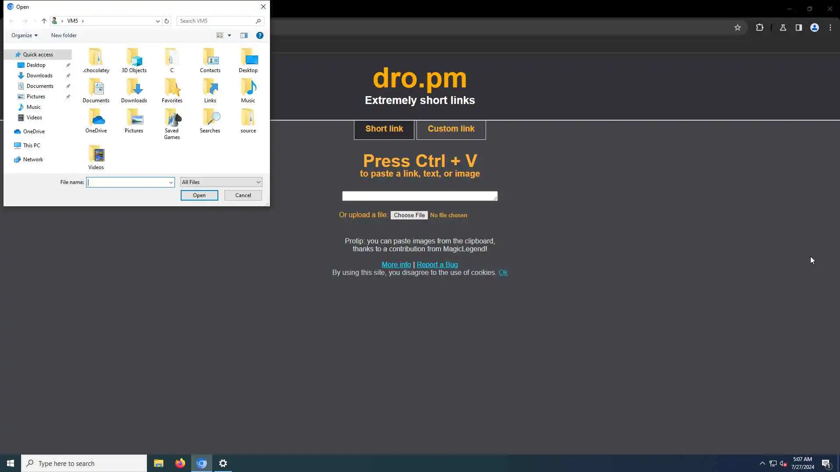Select the Short link tab
840x472 pixels.
(x=384, y=129)
